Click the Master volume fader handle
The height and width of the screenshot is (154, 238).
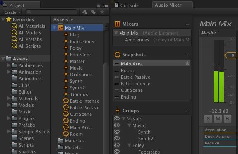pyautogui.click(x=231, y=55)
